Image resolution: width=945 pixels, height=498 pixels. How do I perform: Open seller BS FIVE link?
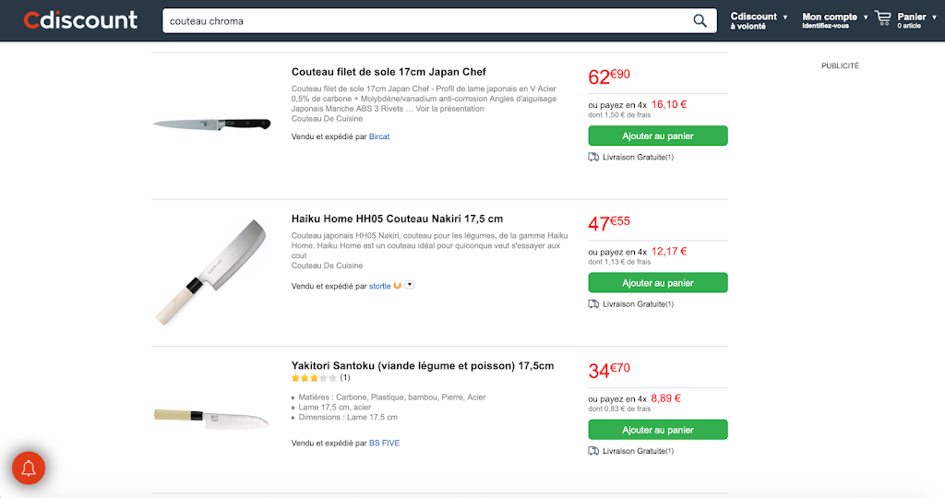point(384,443)
